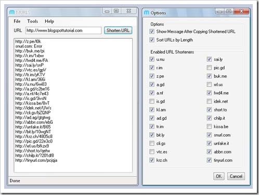The width and height of the screenshot is (259, 195).
Task: Close the Options window
Action: 241,11
